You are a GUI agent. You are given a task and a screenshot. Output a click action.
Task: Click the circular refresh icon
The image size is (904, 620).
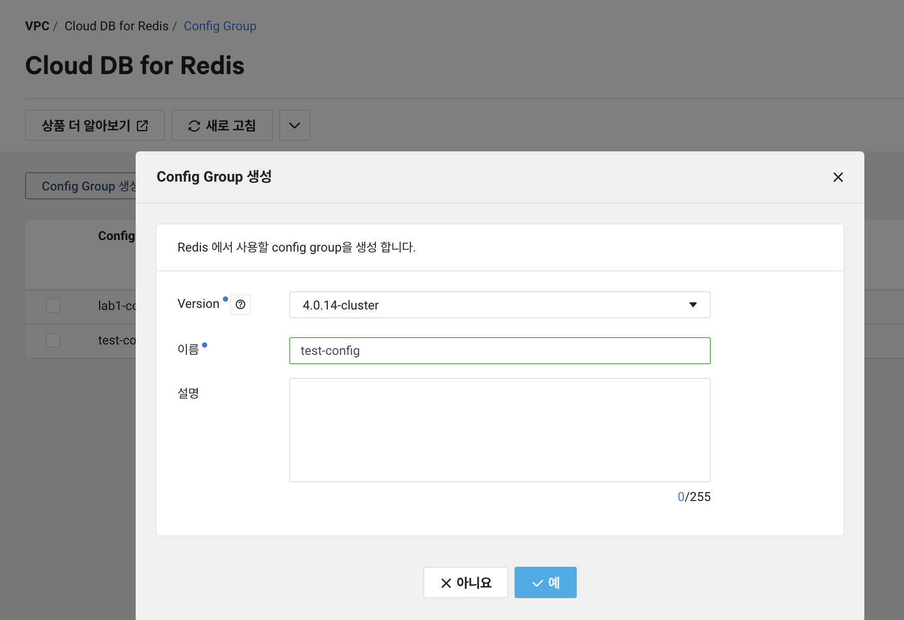(x=194, y=126)
